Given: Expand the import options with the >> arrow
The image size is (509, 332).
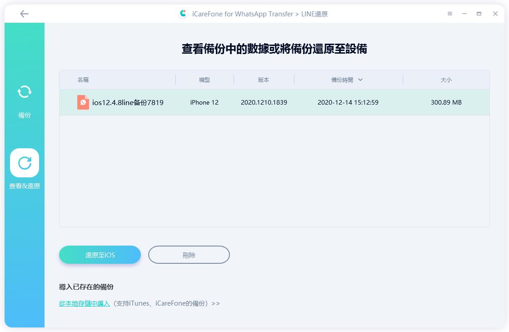Looking at the screenshot, I should [x=215, y=303].
